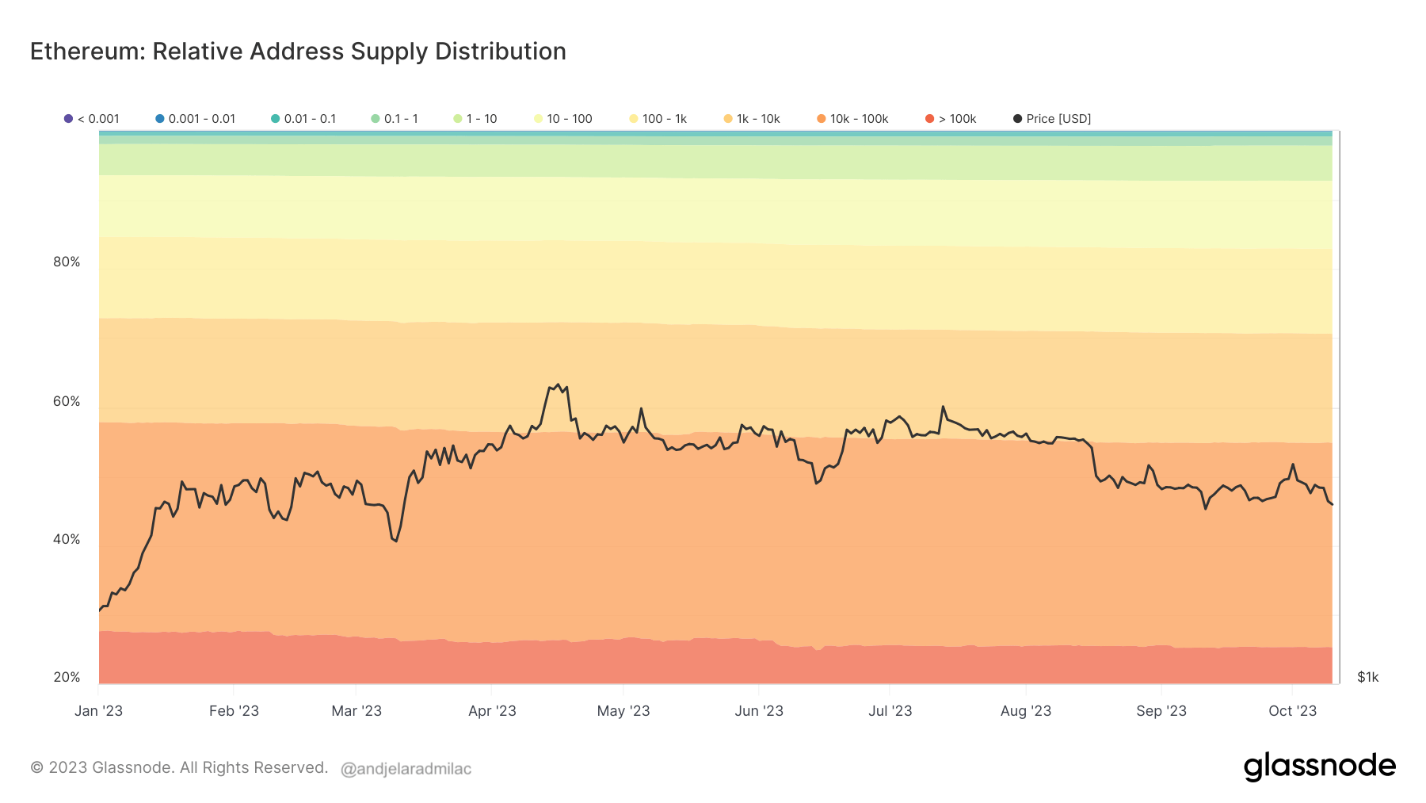Click the '40%' y-axis label
Viewport: 1426px width, 803px height.
point(67,539)
